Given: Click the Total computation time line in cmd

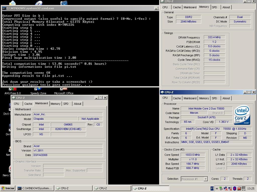Looking at the screenshot, I should 54,64.
